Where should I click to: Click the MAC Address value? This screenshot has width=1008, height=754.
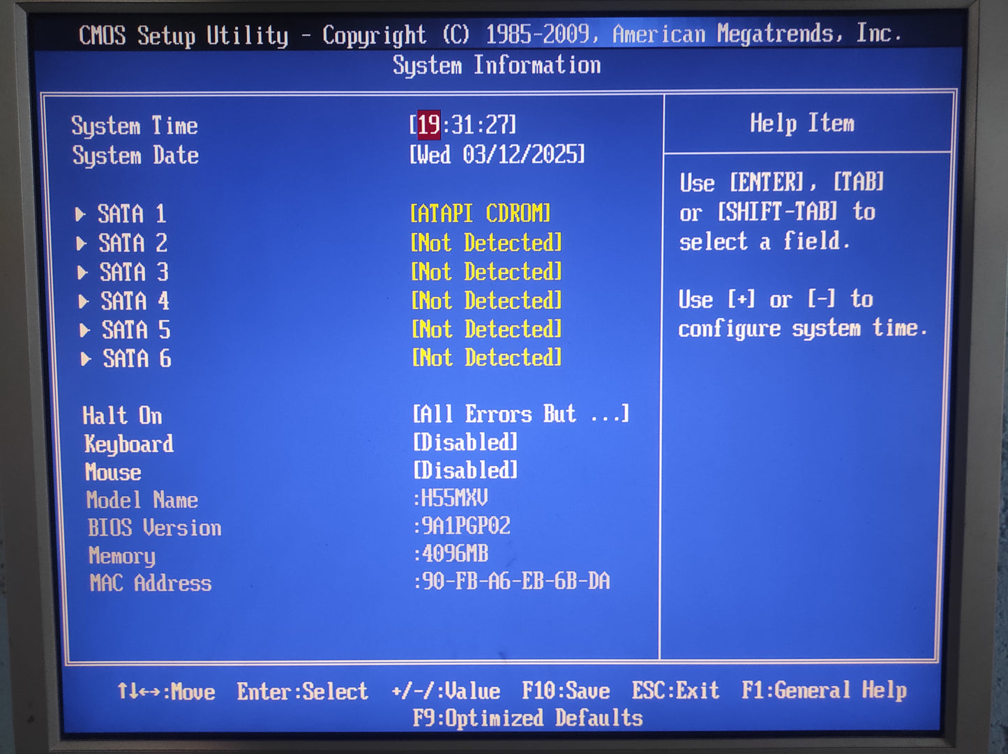coord(513,581)
